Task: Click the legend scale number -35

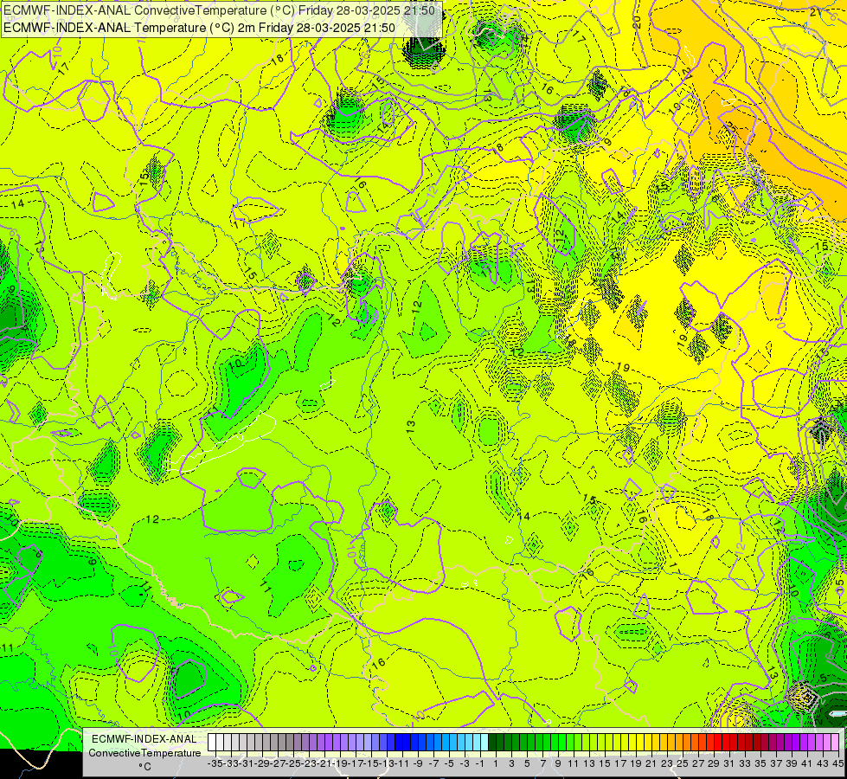Action: (215, 763)
